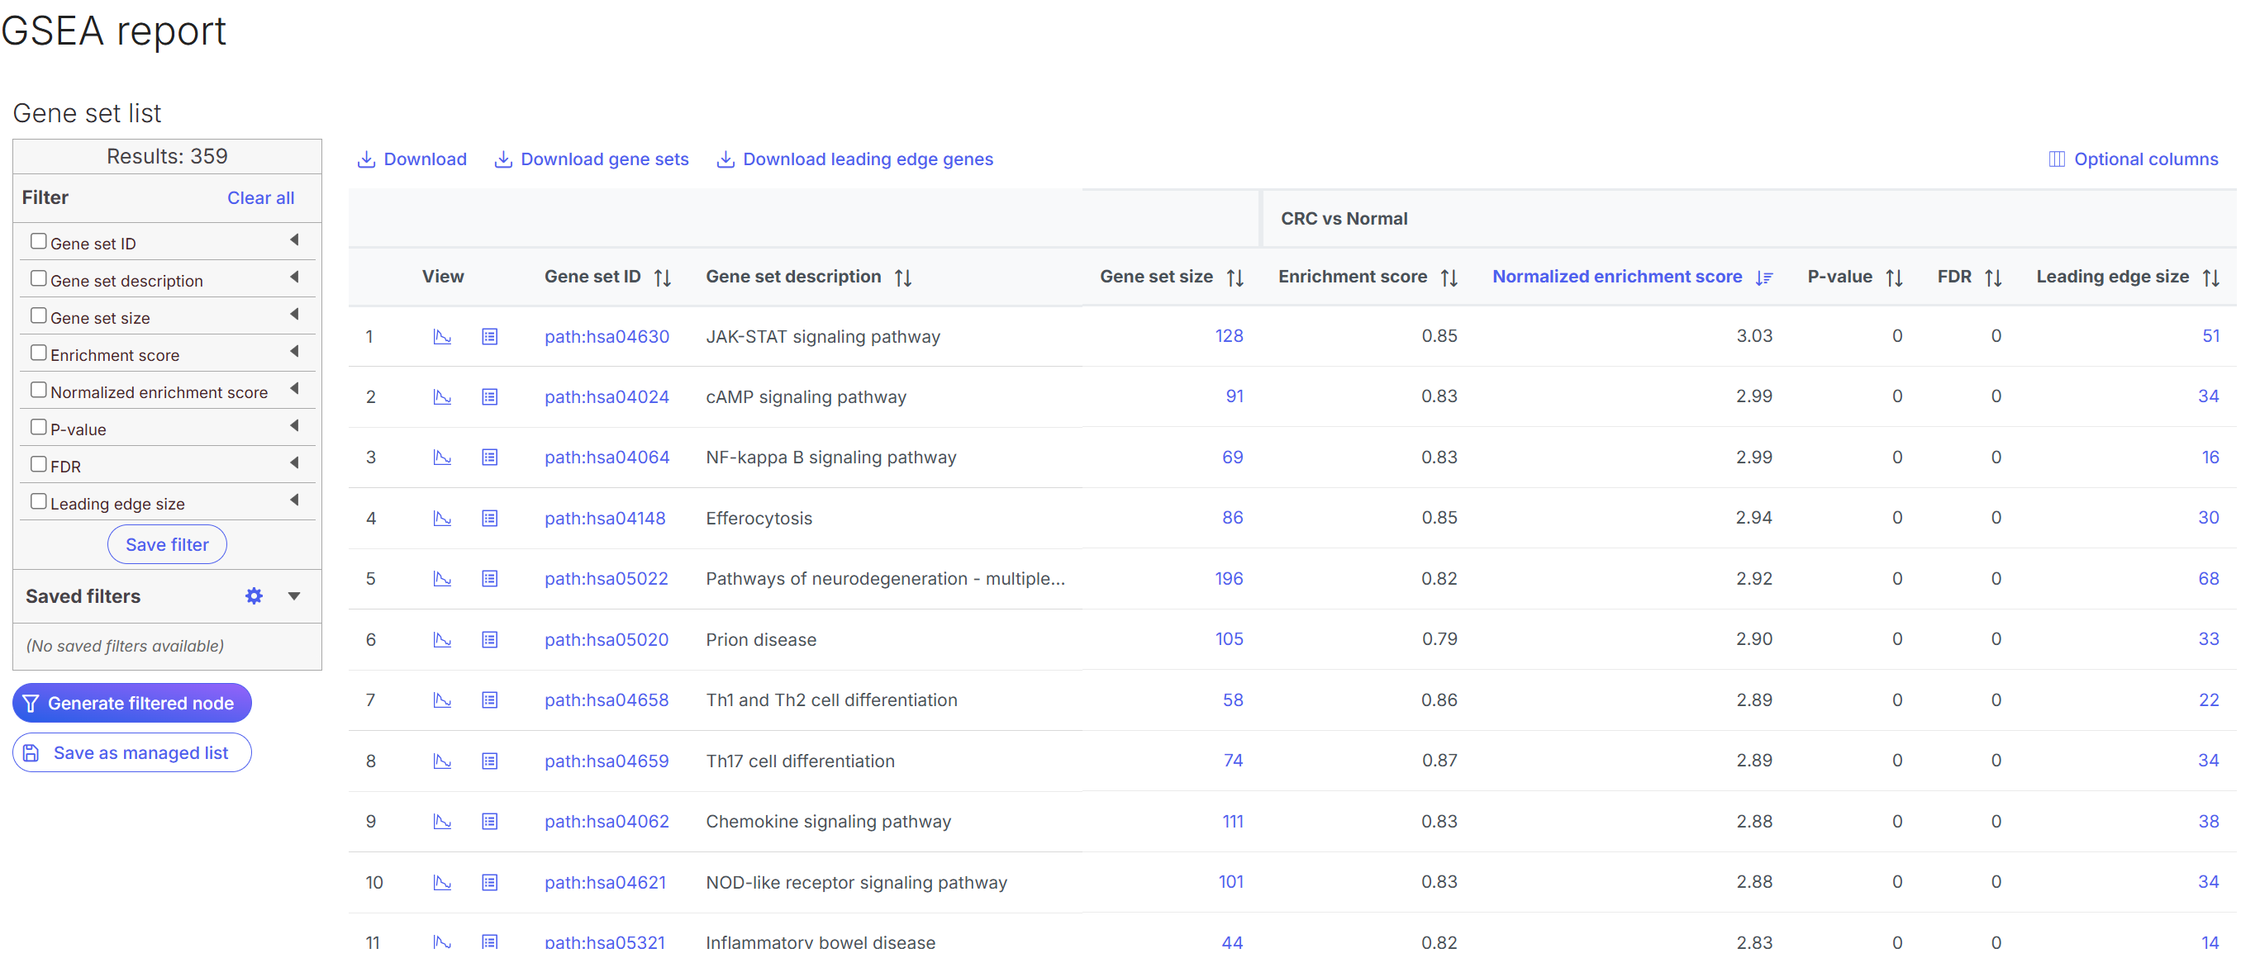Screen dimensions: 2260x977
Task: Open enrichment plot for Th1 and Th2 differentiation
Action: 442,700
